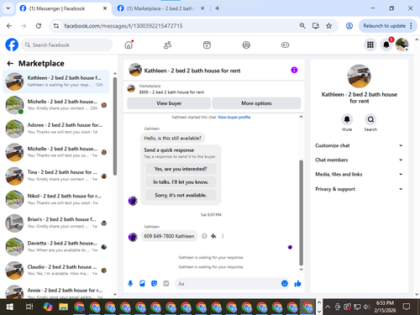The height and width of the screenshot is (315, 420).
Task: Click the taskbar volume speaker icon
Action: point(366,307)
